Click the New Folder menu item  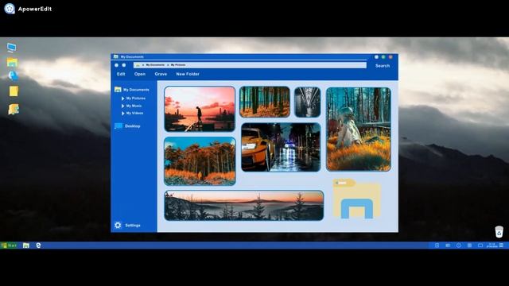[x=188, y=74]
